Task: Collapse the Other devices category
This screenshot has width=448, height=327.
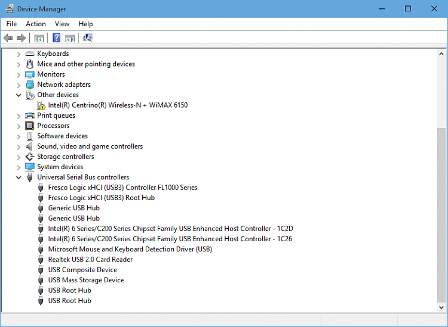Action: click(x=19, y=95)
